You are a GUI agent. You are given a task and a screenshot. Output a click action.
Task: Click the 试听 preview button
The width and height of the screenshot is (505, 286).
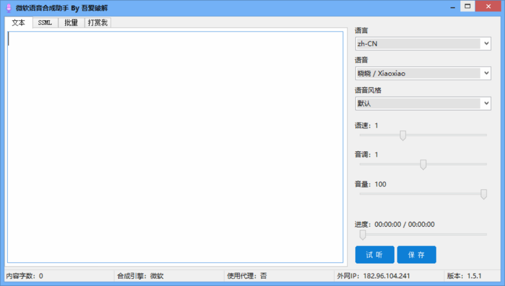pyautogui.click(x=375, y=254)
